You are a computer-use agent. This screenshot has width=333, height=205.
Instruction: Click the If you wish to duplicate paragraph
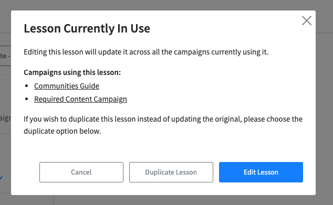pos(163,125)
